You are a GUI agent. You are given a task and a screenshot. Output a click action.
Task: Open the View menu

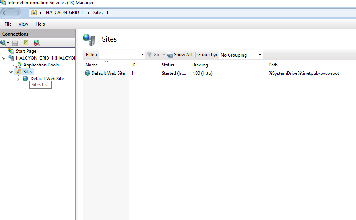[x=23, y=24]
